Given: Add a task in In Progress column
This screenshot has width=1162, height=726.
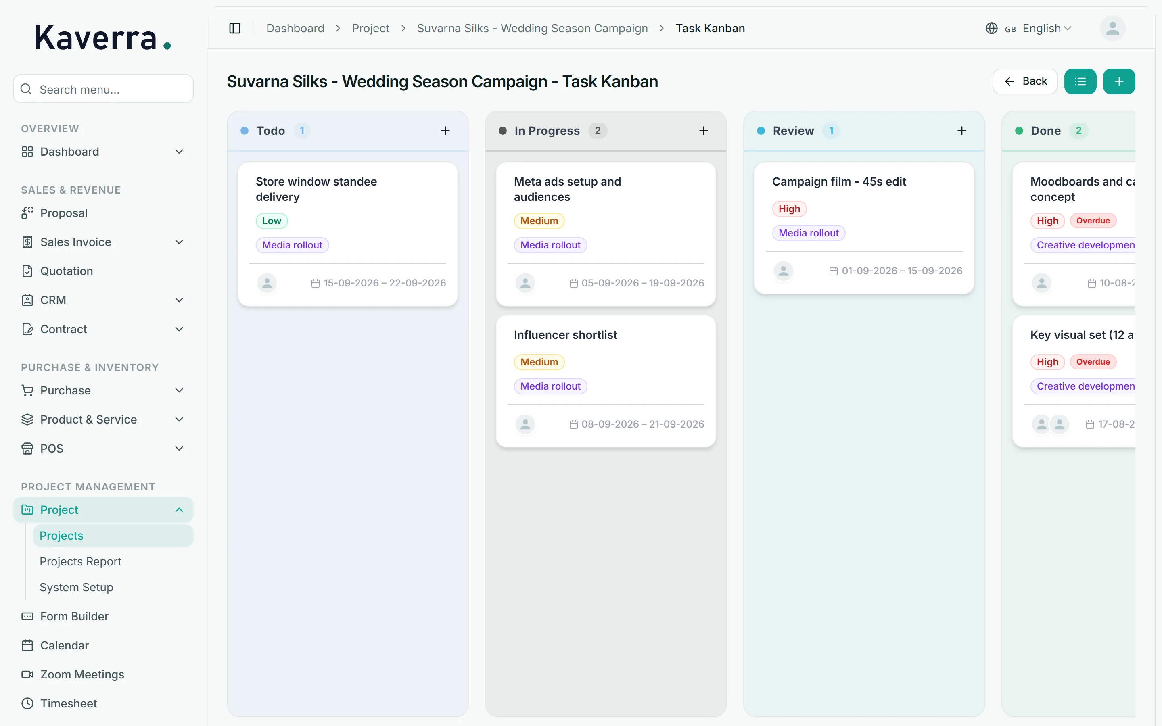Looking at the screenshot, I should [703, 131].
